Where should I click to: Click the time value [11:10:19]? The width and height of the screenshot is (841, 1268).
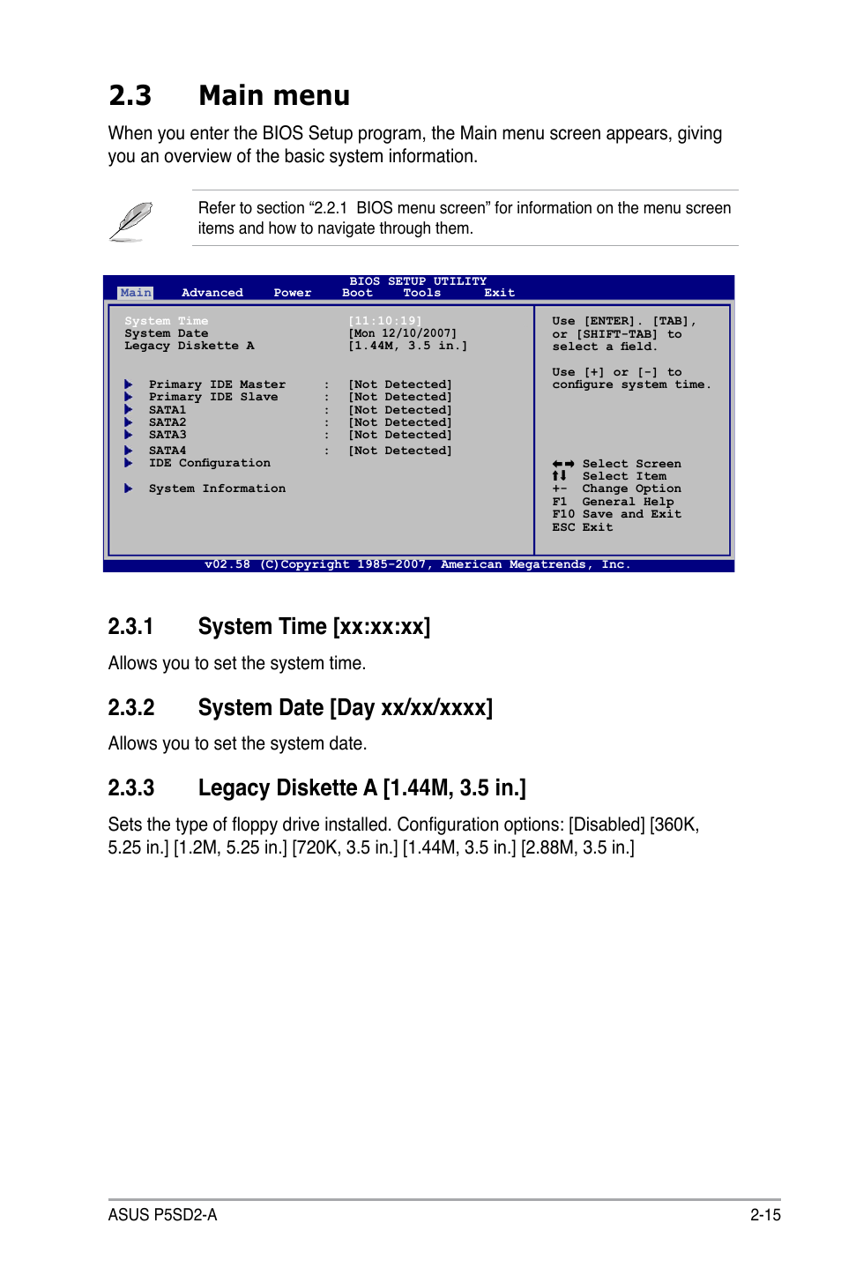pyautogui.click(x=385, y=321)
